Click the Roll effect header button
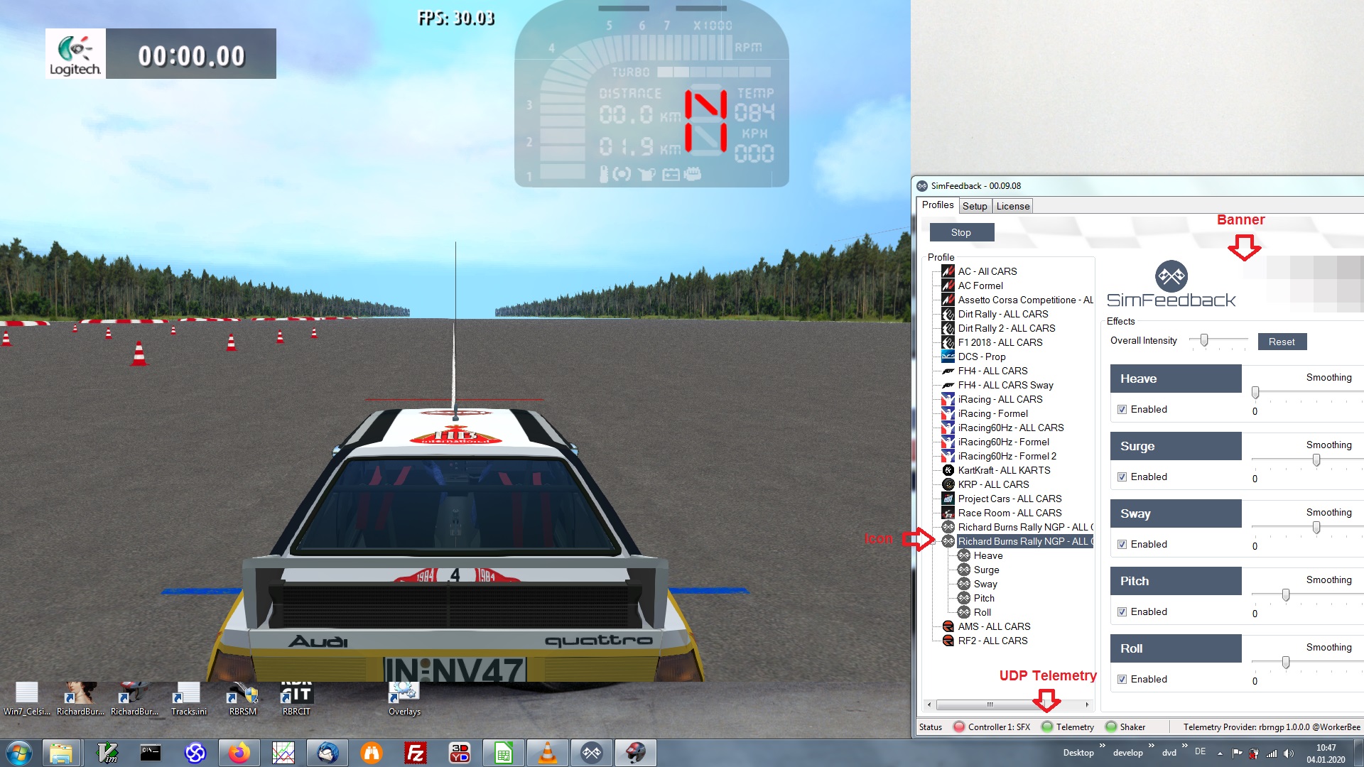Viewport: 1364px width, 767px height. pos(1176,648)
